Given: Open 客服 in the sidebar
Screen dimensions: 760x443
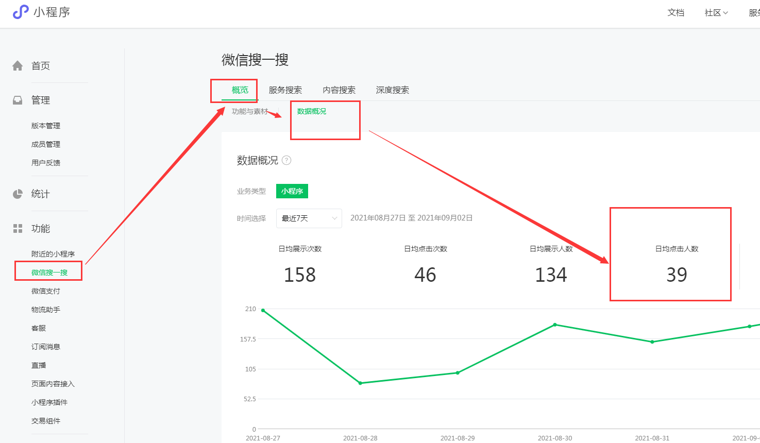Looking at the screenshot, I should pyautogui.click(x=39, y=328).
